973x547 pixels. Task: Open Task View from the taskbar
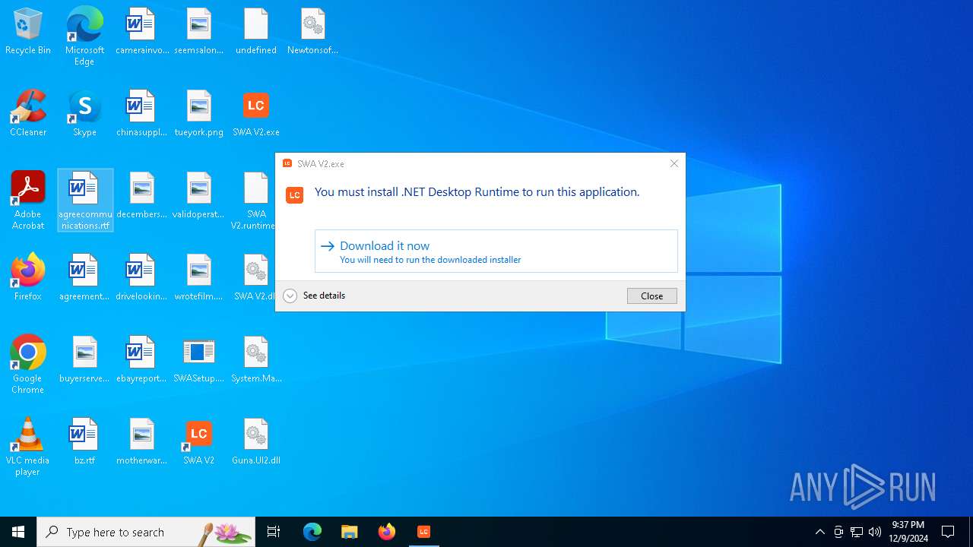click(x=274, y=532)
